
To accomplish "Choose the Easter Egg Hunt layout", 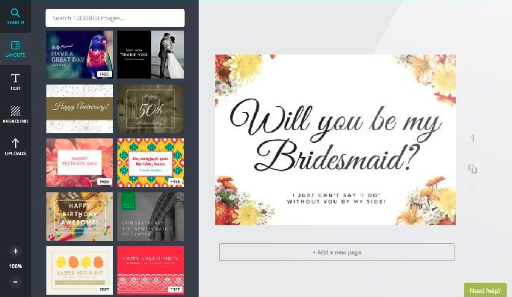I will (80, 271).
